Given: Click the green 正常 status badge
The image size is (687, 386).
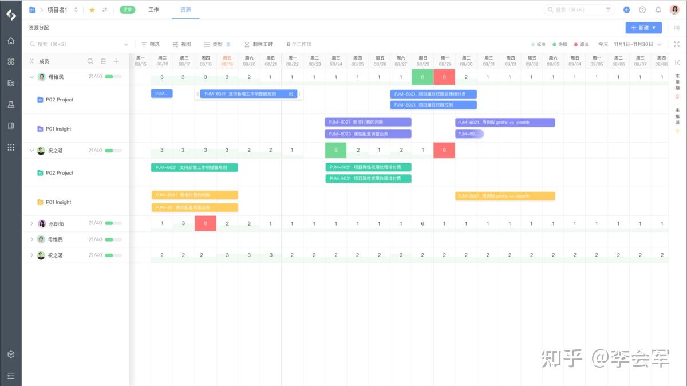Looking at the screenshot, I should coord(127,10).
